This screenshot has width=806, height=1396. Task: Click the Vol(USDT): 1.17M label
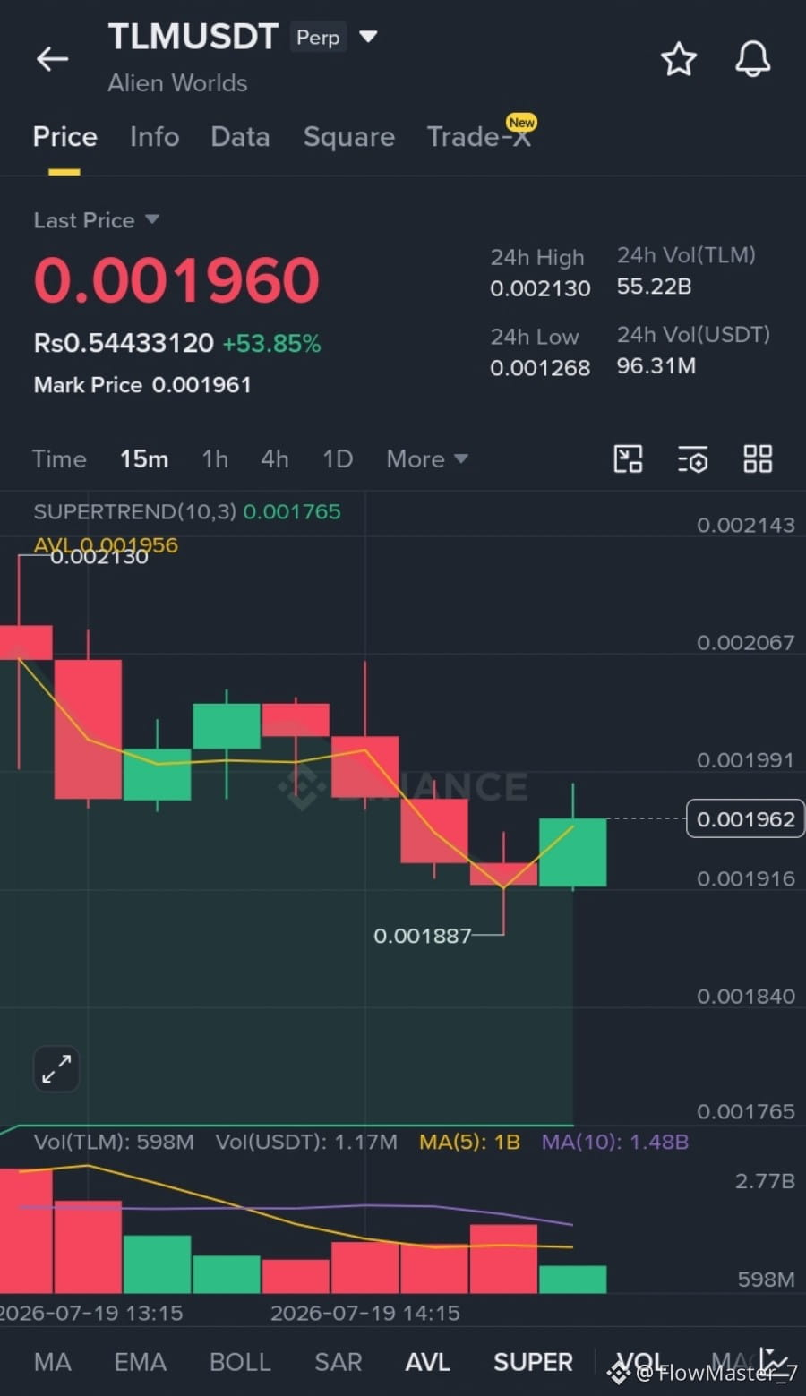306,1142
